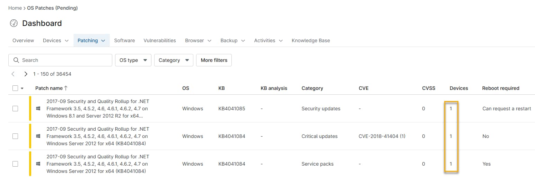Click the Dashboard gauge icon
This screenshot has width=535, height=177.
click(14, 24)
